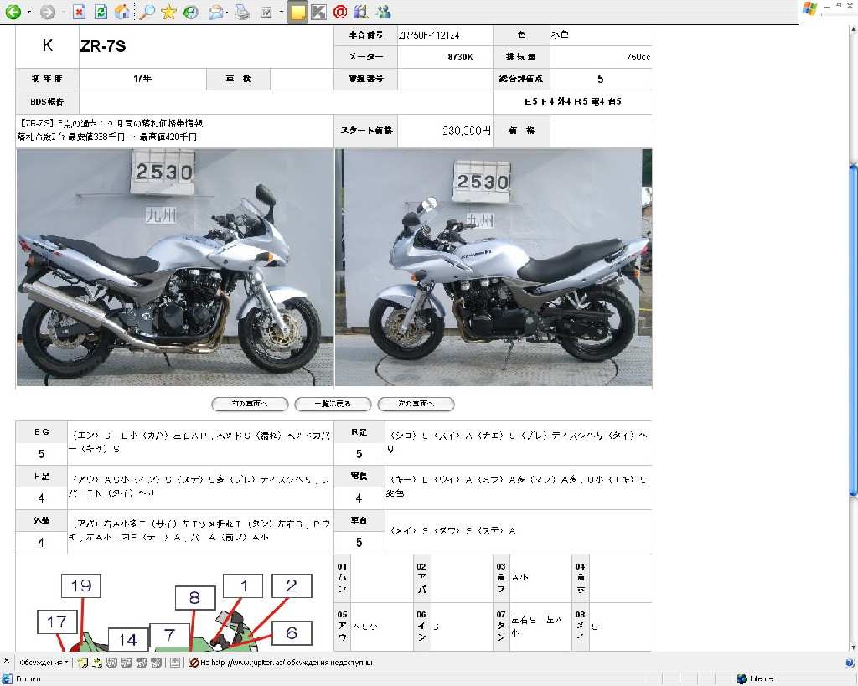Click the red discussions unavailable icon

coord(194,663)
